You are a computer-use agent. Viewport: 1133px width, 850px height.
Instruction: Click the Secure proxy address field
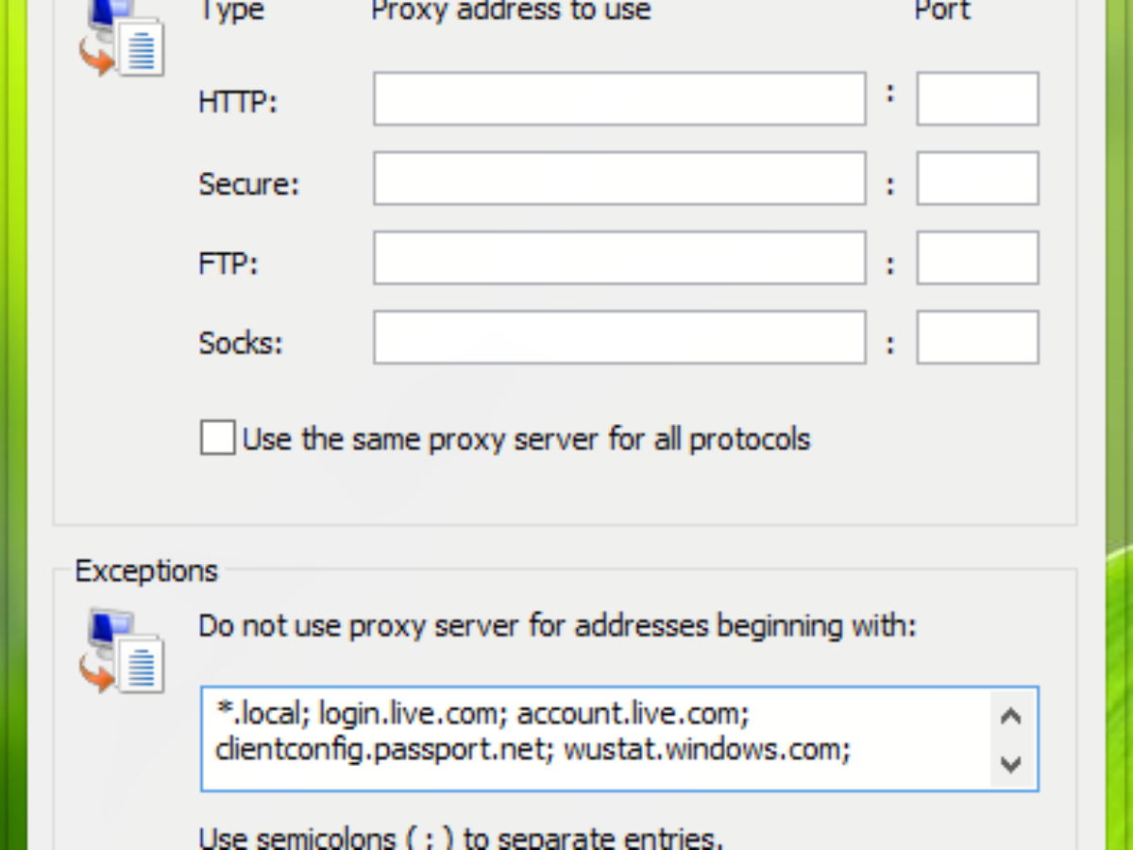(x=619, y=178)
